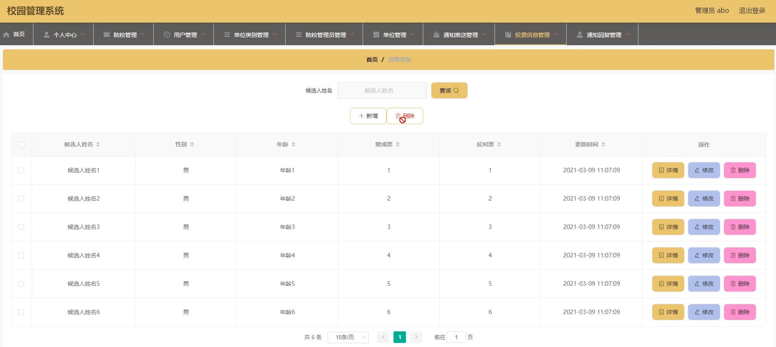Expand the 院校管理员管理 dropdown arrow
Image resolution: width=776 pixels, height=347 pixels.
352,34
